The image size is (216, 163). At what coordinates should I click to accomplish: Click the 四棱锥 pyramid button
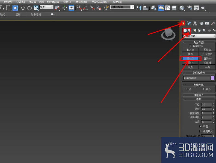pos(207,63)
